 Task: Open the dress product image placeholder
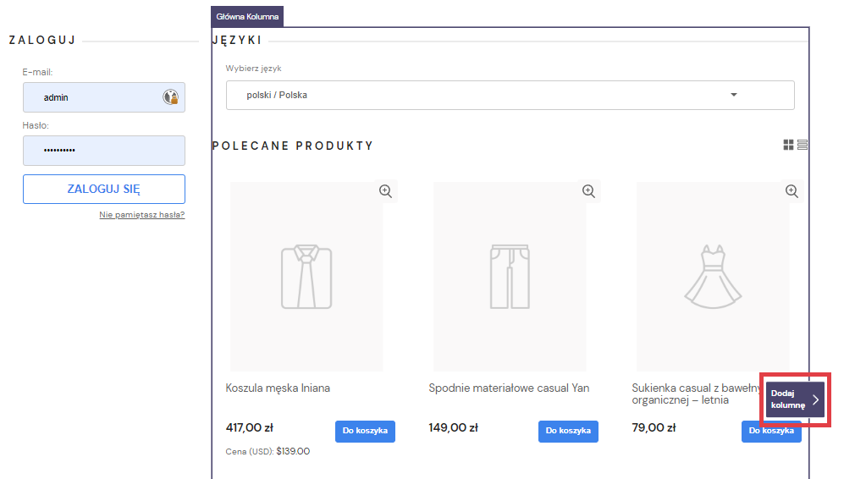(x=713, y=277)
